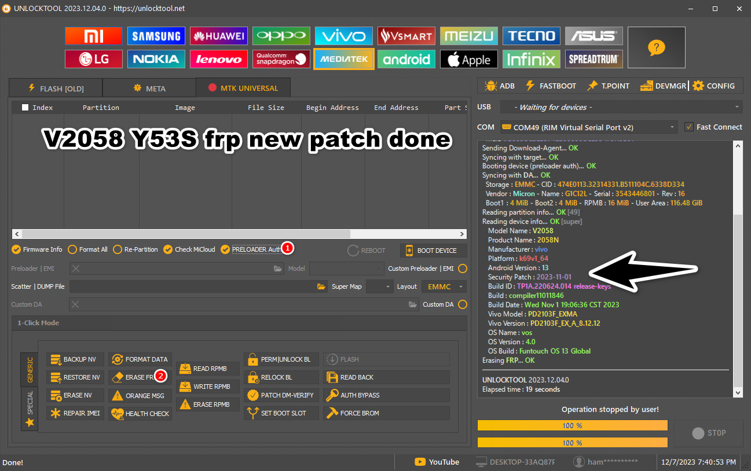751x471 pixels.
Task: Click the Scatter DUMP File input field
Action: [199, 286]
